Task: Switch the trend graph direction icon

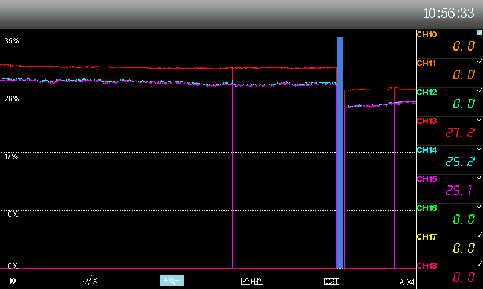Action: point(252,281)
